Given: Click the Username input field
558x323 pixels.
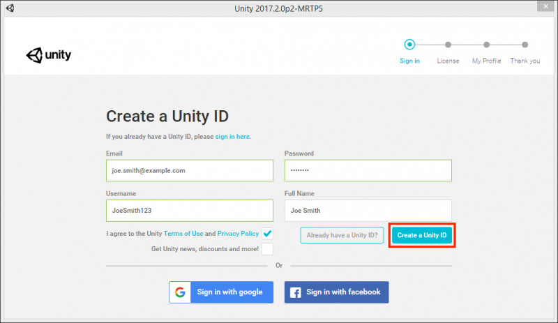Looking at the screenshot, I should pyautogui.click(x=190, y=211).
